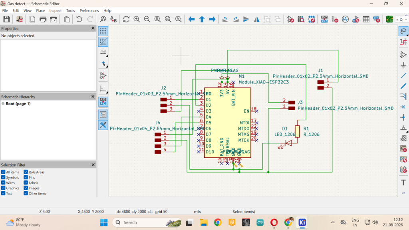Open cursor shape options

click(103, 63)
